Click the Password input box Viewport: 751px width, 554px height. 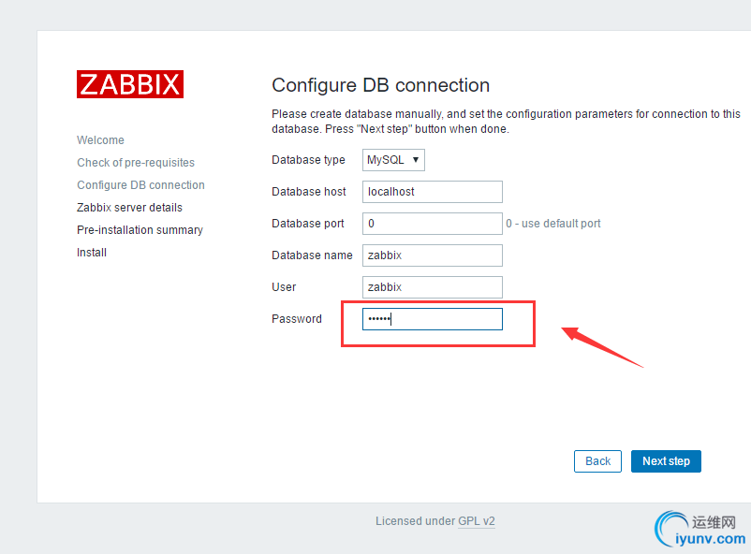coord(432,319)
